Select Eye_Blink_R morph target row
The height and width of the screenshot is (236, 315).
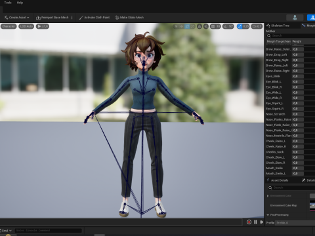click(290, 87)
